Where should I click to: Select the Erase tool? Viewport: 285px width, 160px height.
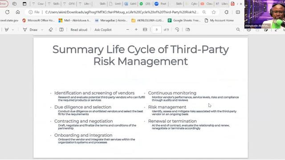pos(51,30)
